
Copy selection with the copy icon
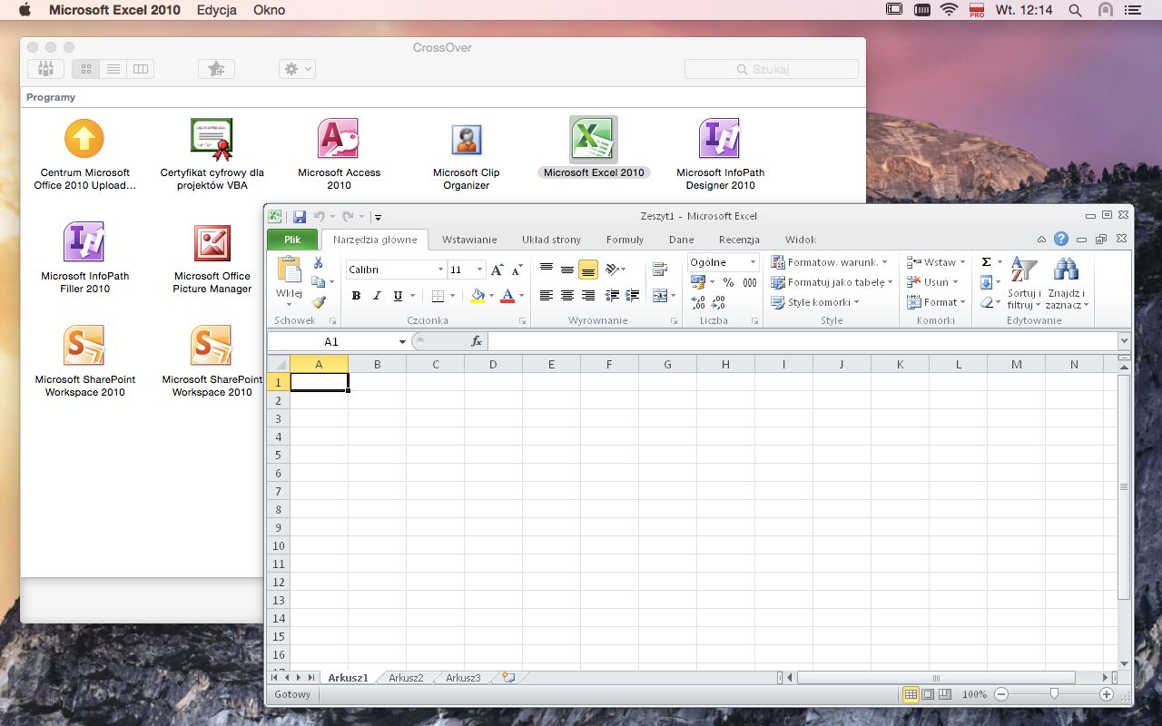click(318, 282)
